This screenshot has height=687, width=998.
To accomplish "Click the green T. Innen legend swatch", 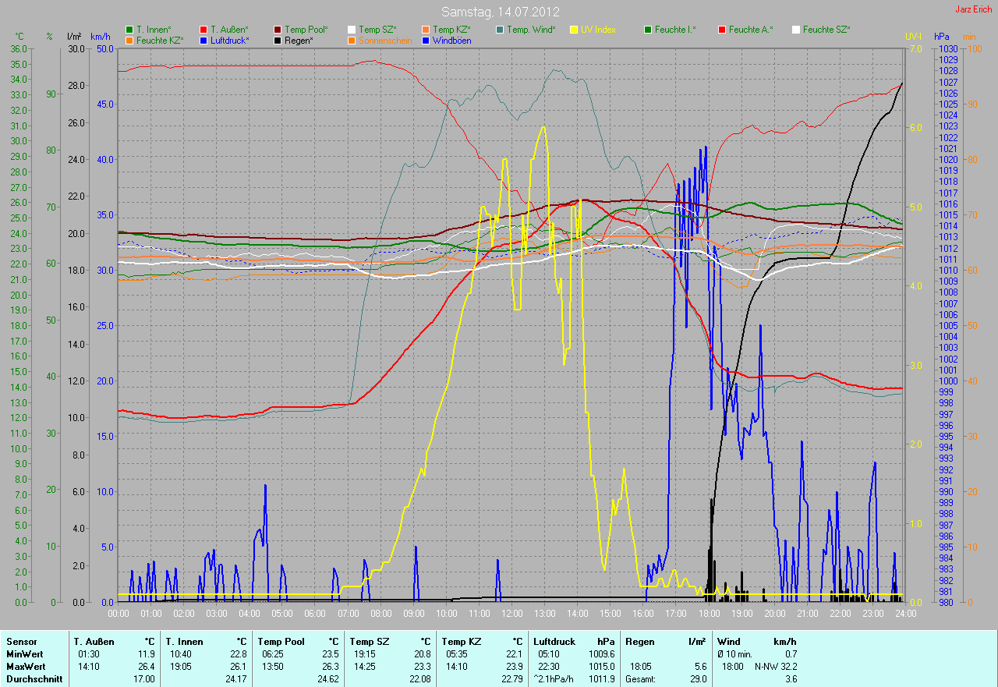I will (x=129, y=30).
